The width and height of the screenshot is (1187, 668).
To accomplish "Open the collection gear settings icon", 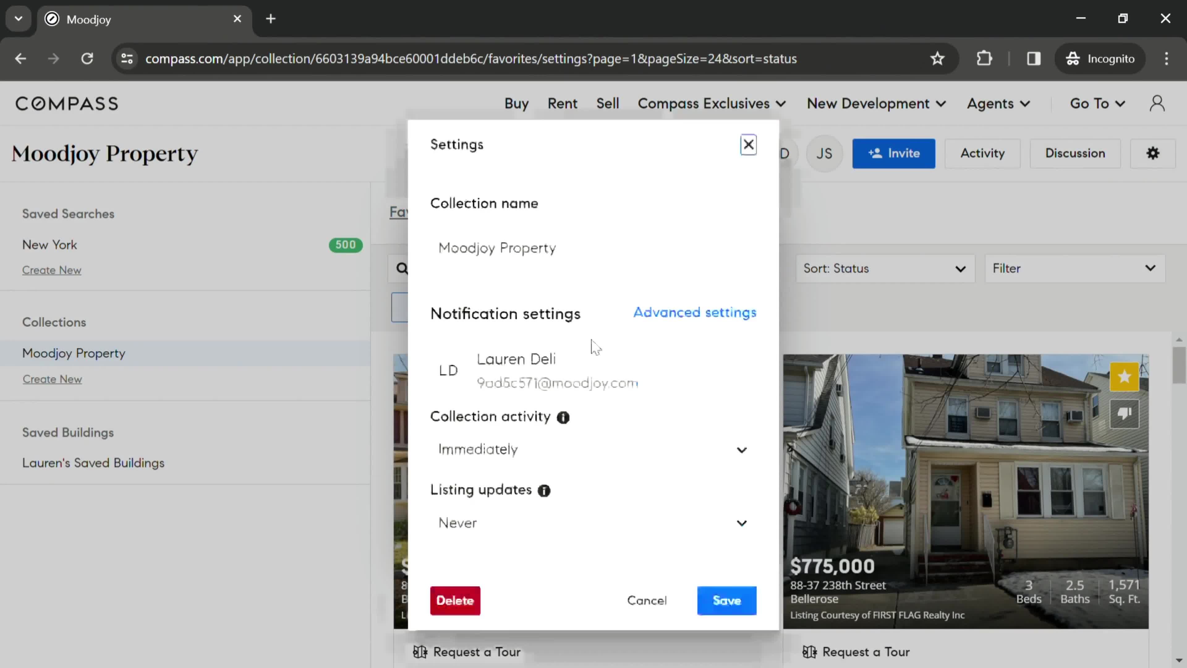I will point(1152,153).
